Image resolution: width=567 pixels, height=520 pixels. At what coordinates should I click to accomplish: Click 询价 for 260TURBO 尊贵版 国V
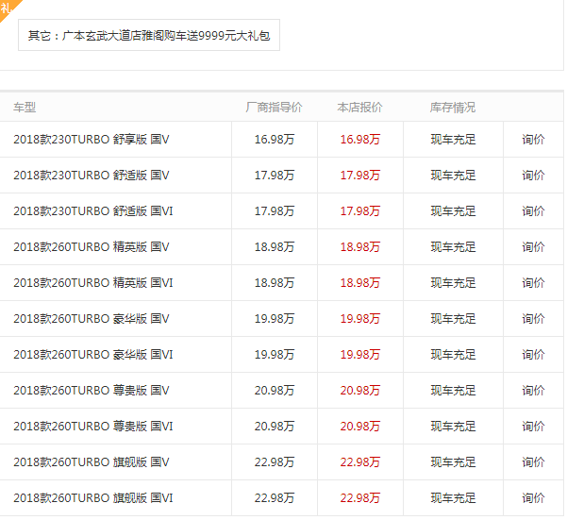[x=533, y=391]
